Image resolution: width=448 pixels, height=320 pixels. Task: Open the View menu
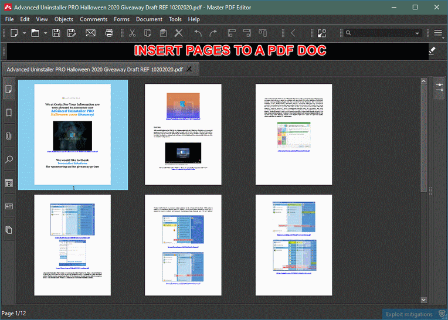coord(42,19)
